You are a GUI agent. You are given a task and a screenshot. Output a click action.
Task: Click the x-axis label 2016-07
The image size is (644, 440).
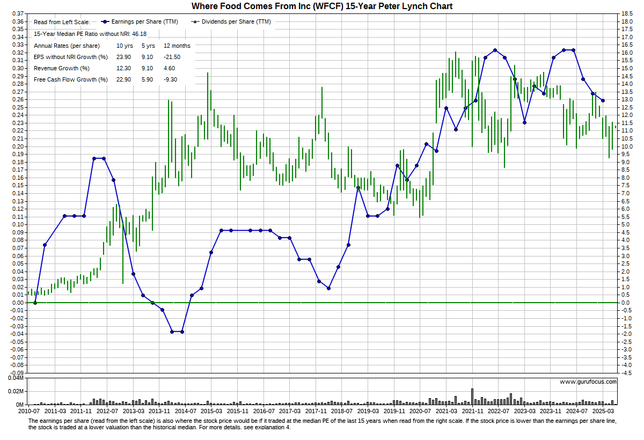(262, 411)
